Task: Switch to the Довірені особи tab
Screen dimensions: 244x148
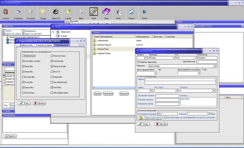Action: click(26, 45)
